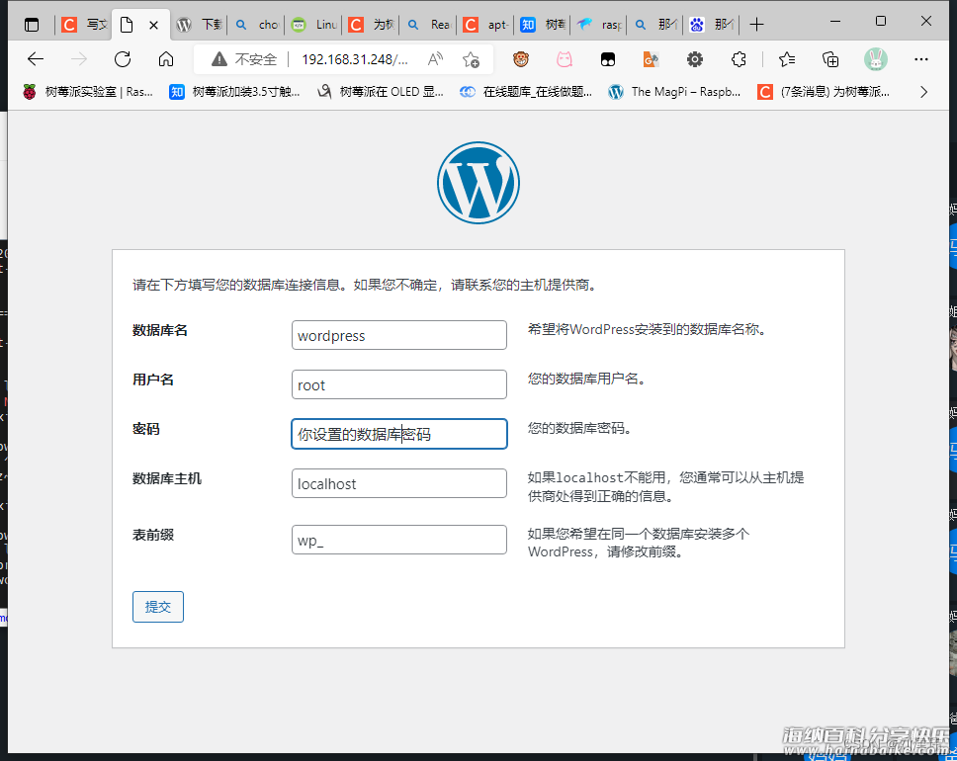Click the 数据库名 field label
The image size is (957, 761).
[x=160, y=330]
